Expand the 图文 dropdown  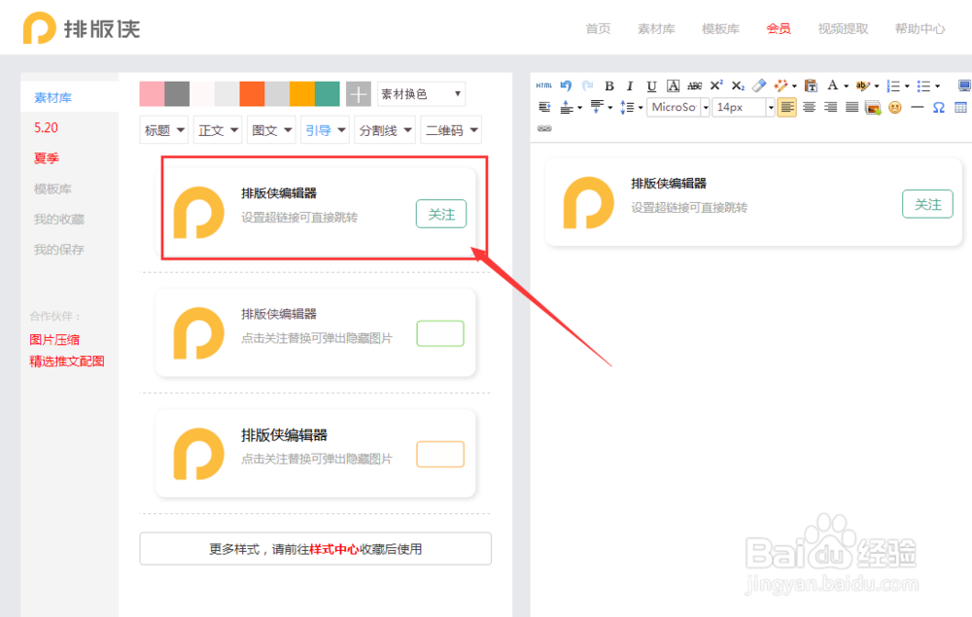click(x=271, y=130)
